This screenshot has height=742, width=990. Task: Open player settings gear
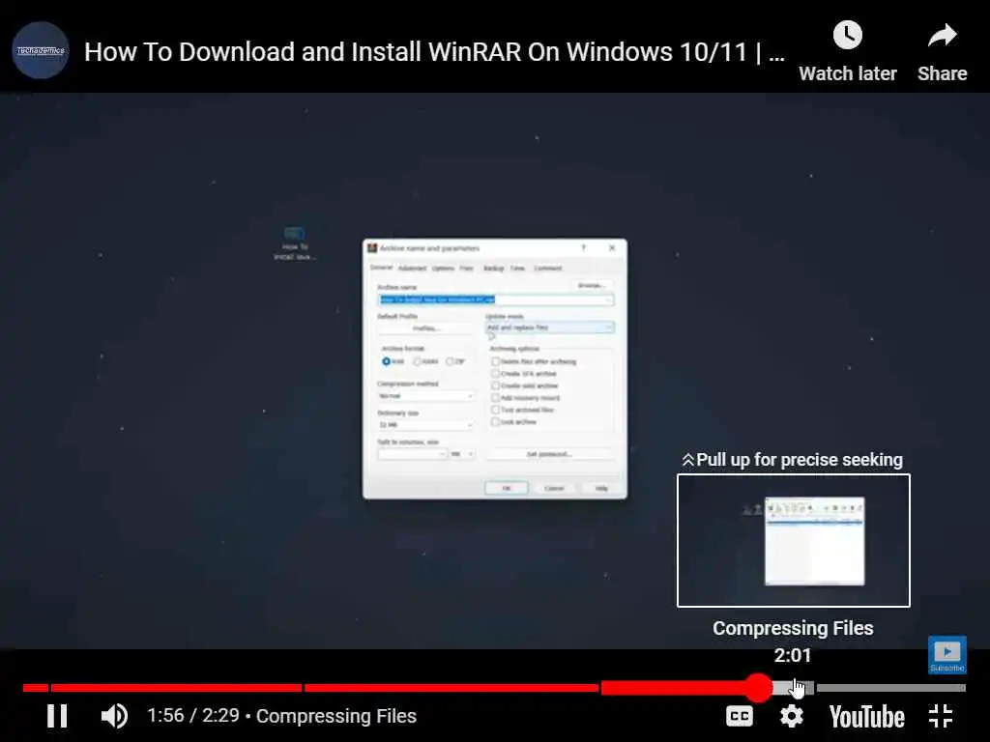pyautogui.click(x=791, y=716)
